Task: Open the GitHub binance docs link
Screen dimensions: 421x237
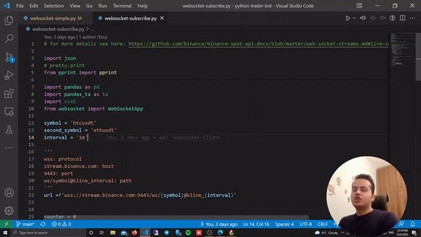Action: (259, 44)
